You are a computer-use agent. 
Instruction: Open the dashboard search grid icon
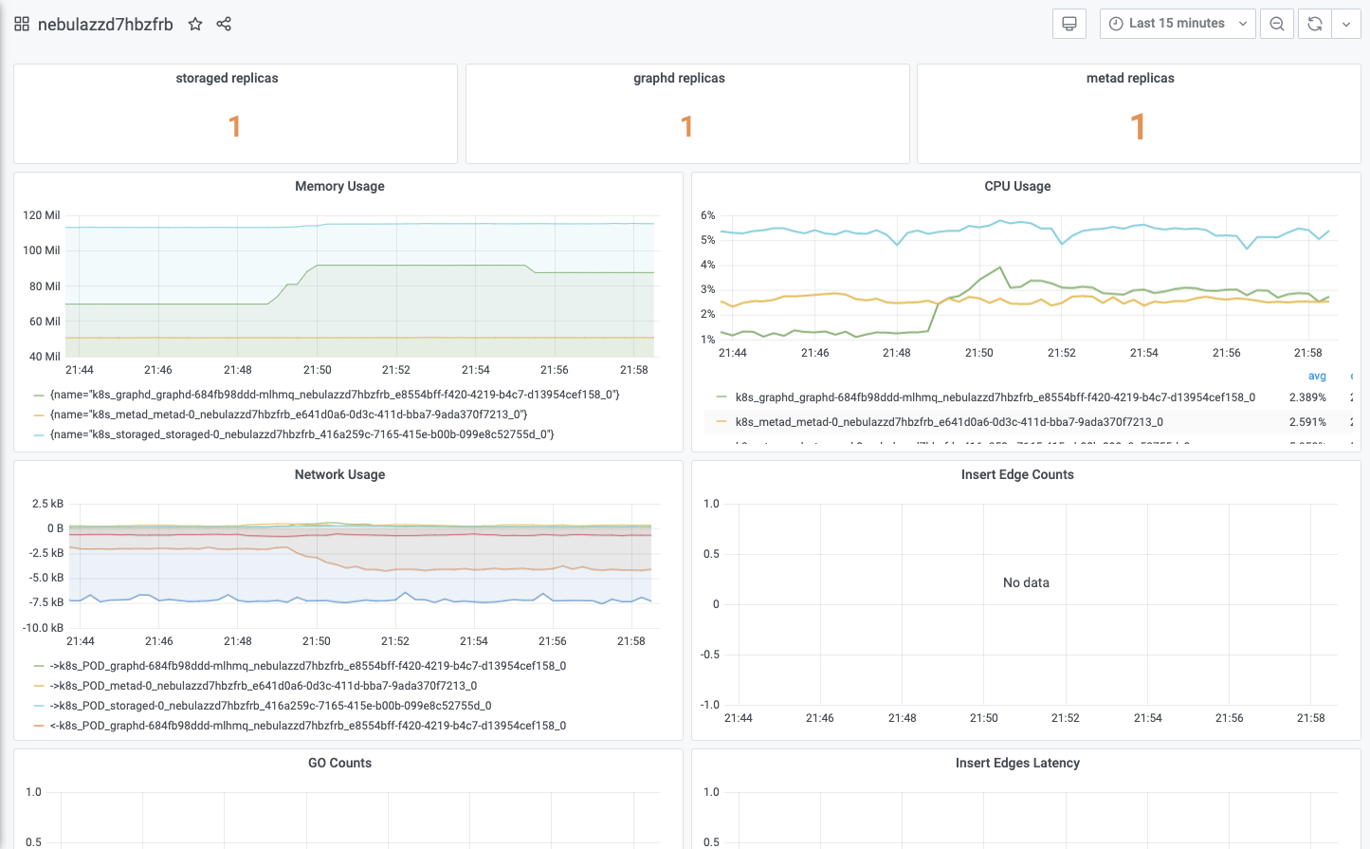point(22,24)
